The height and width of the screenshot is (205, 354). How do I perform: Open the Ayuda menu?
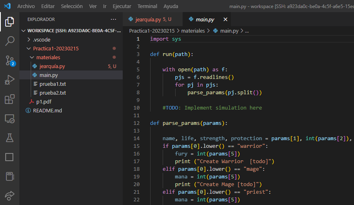(171, 6)
